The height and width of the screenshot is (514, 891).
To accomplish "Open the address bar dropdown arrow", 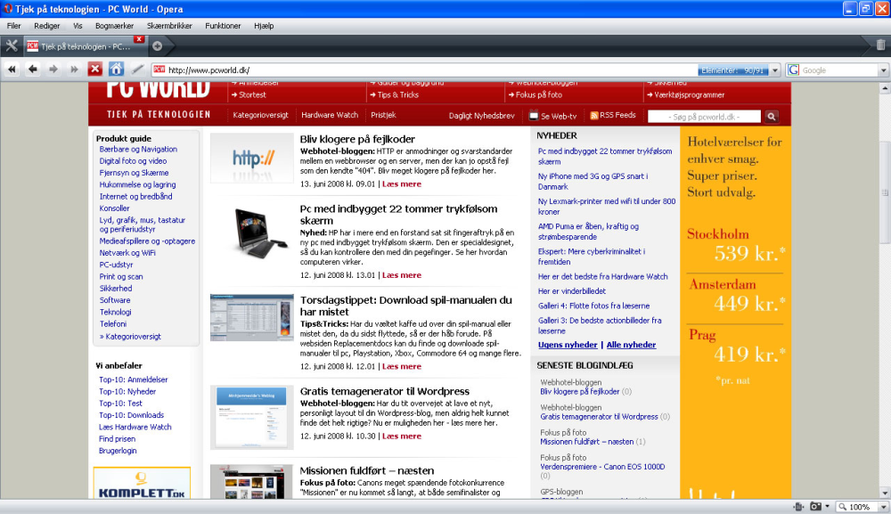I will pos(774,70).
